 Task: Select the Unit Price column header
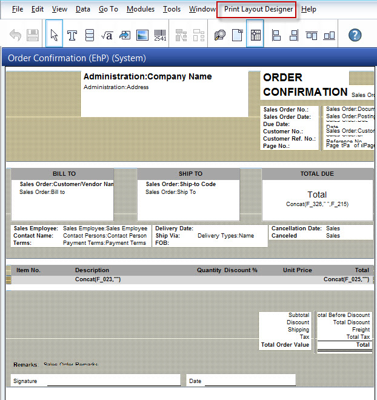click(298, 270)
